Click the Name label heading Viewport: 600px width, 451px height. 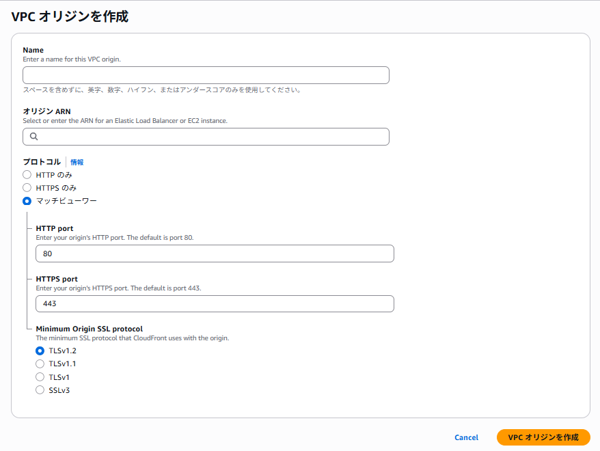[33, 50]
